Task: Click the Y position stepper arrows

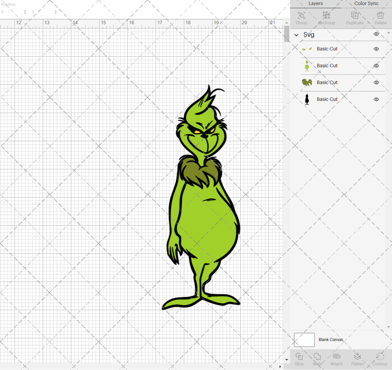Action: coord(56,12)
